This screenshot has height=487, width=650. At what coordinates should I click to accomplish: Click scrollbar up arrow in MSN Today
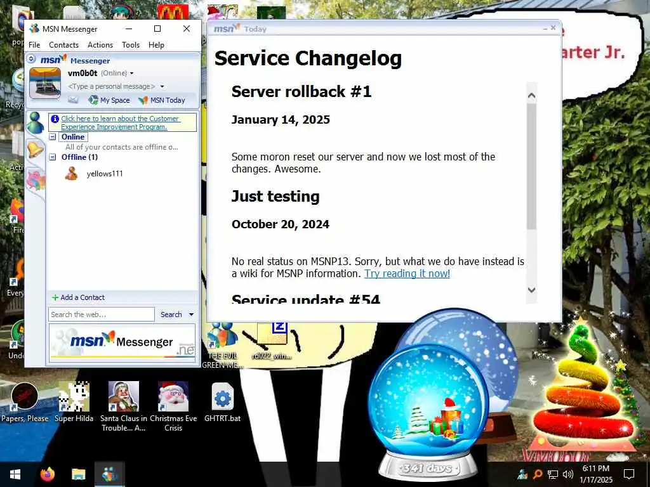point(531,96)
